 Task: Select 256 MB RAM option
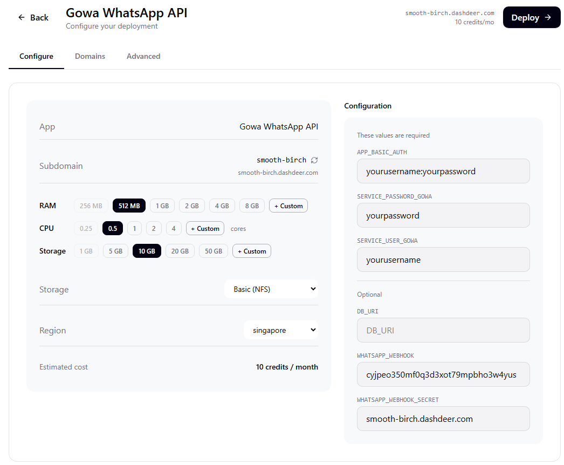91,206
